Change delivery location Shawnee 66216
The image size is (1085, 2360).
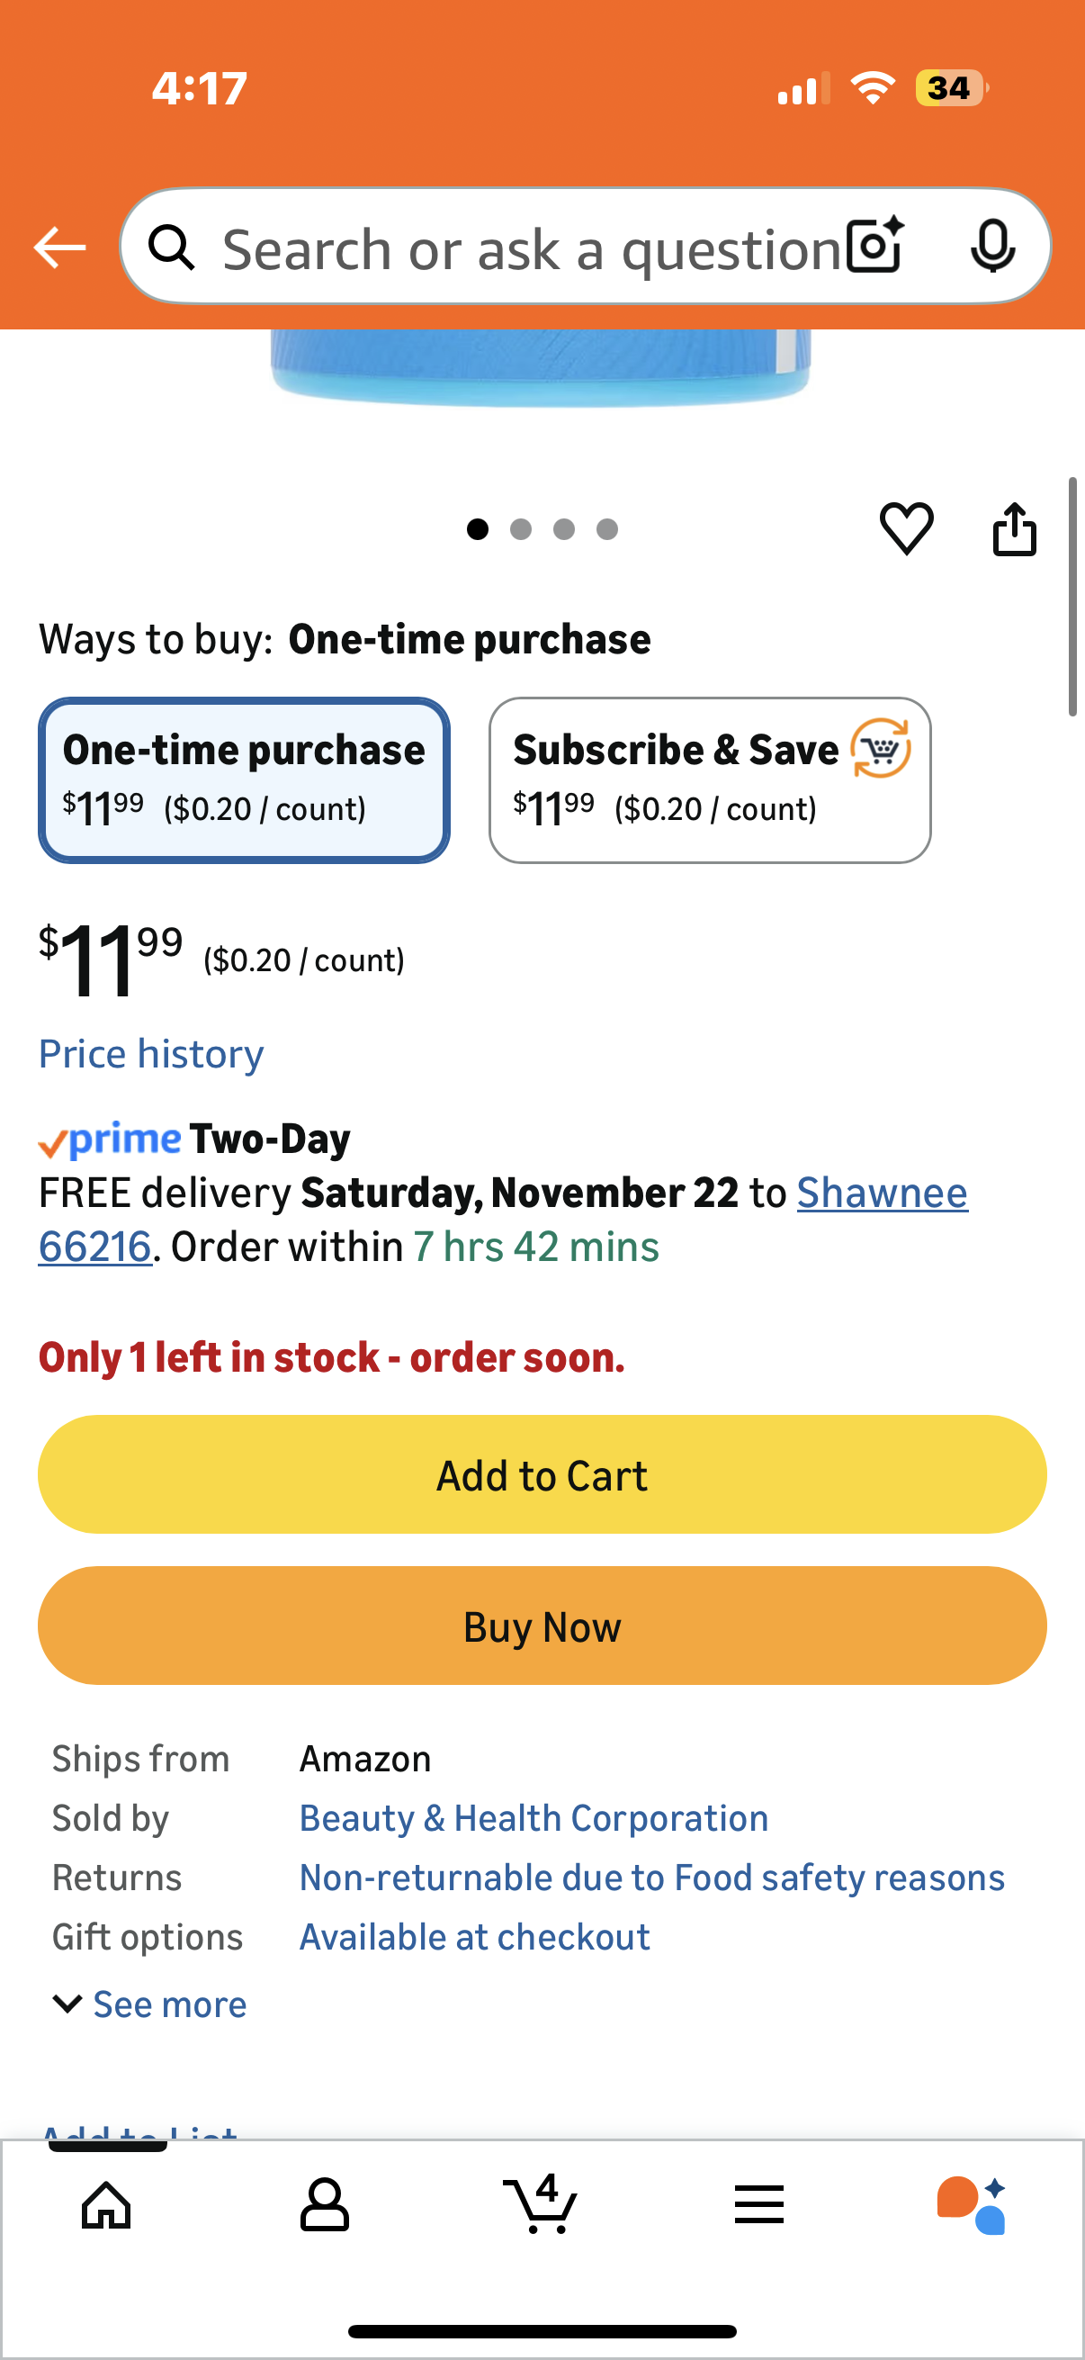coord(881,1193)
